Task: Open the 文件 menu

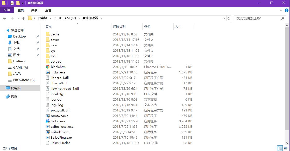Action: (x=7, y=10)
